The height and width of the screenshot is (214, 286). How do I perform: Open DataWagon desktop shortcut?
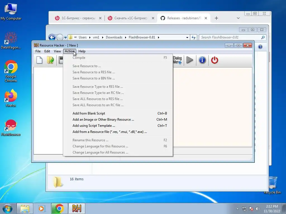tap(11, 40)
